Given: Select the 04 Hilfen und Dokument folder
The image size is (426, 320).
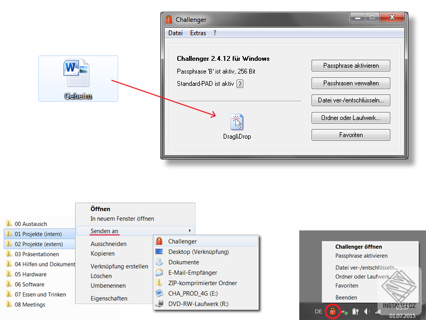Looking at the screenshot, I should (x=41, y=264).
